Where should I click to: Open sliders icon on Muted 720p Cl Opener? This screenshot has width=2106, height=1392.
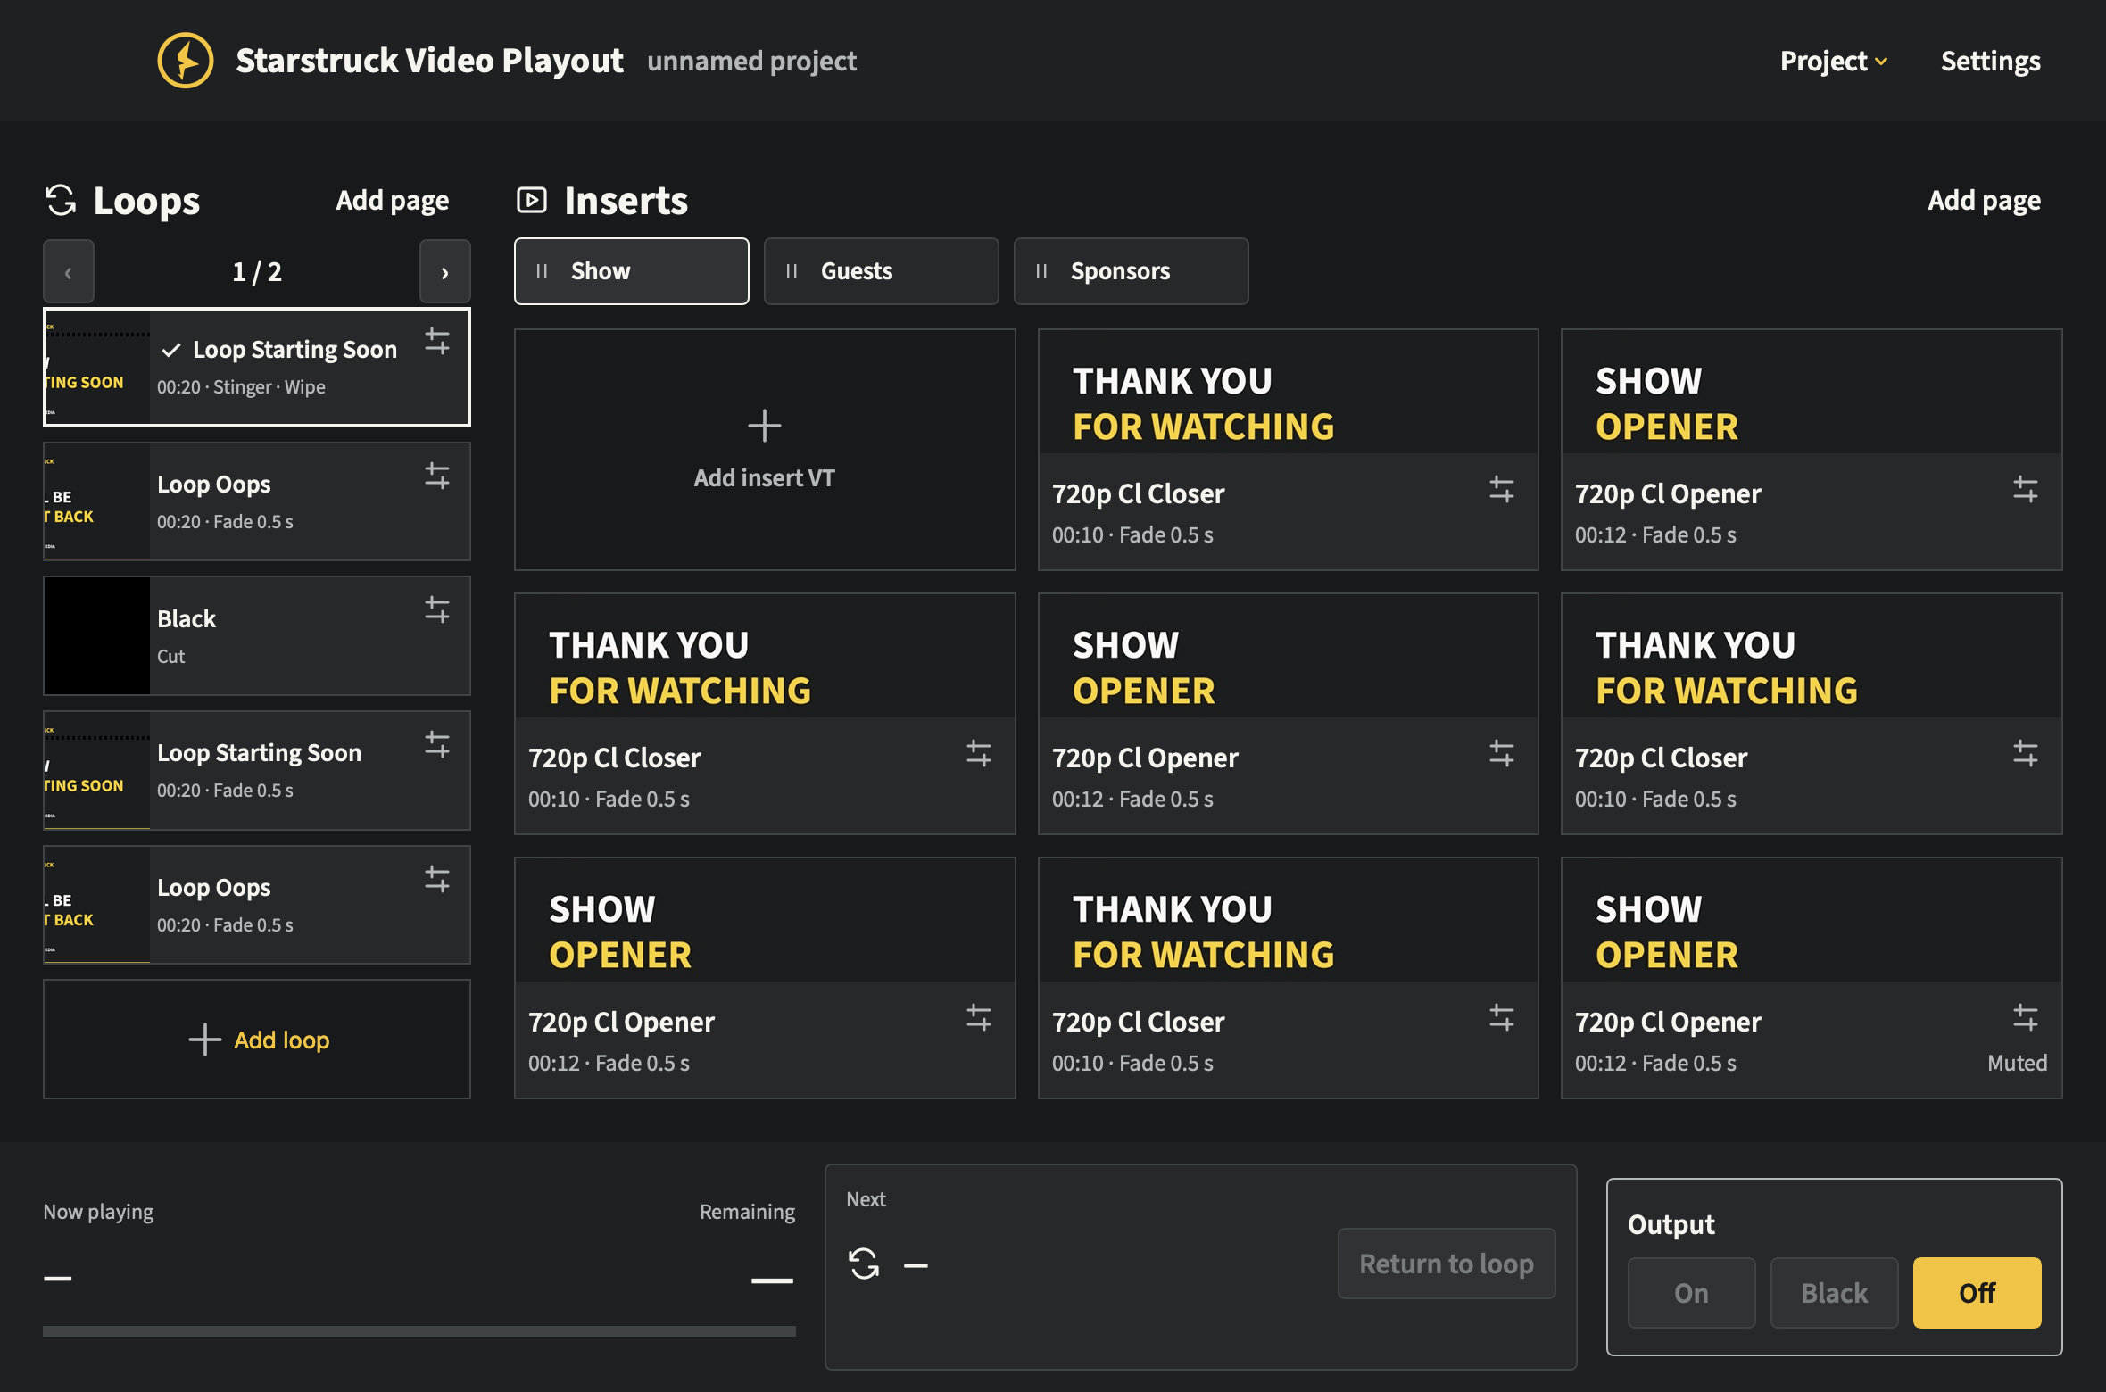tap(2026, 1017)
